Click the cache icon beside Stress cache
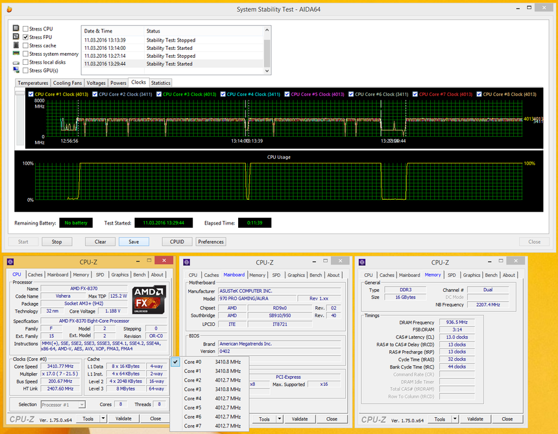 click(15, 45)
